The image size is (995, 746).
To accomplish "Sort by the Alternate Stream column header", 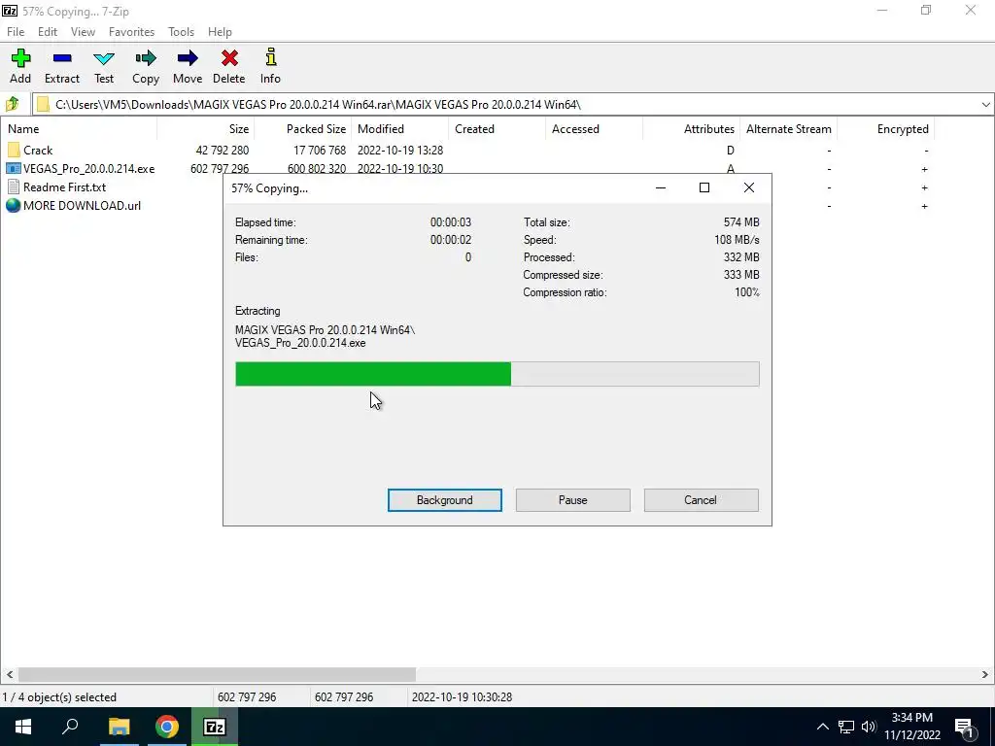I will click(x=789, y=129).
